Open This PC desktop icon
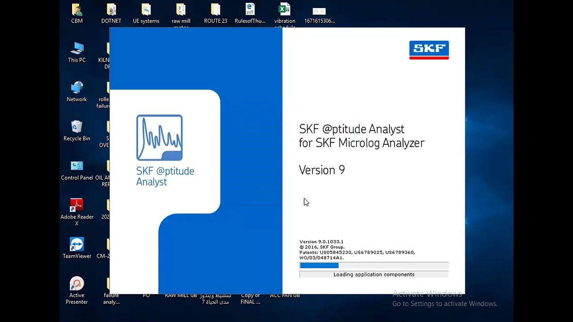The height and width of the screenshot is (322, 573). [77, 52]
